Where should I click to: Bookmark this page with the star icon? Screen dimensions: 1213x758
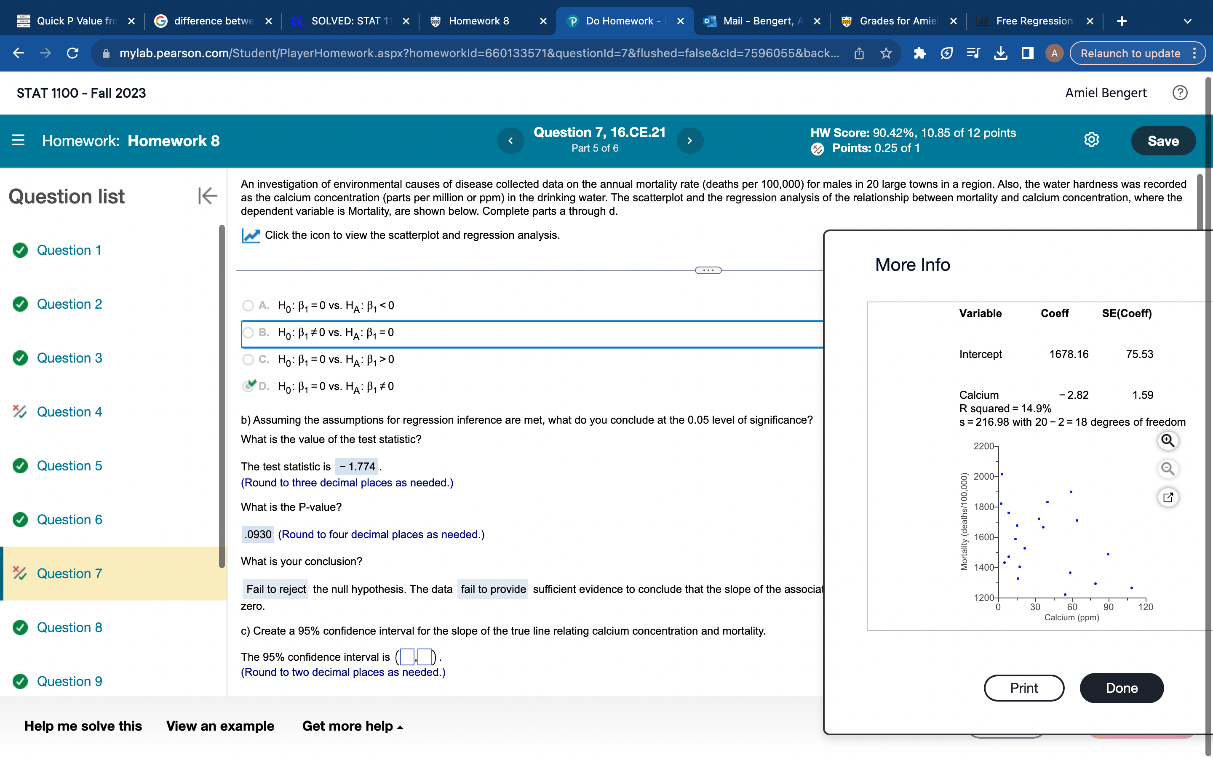(886, 53)
